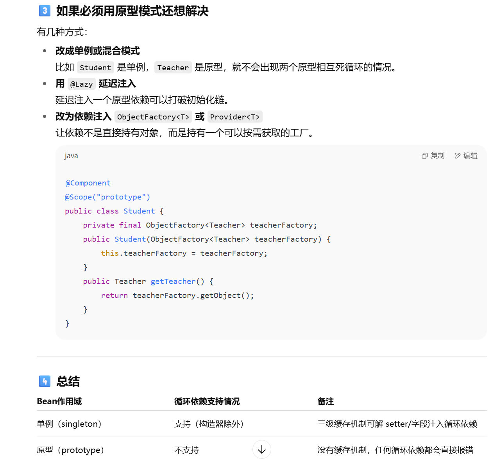Click the java language label in the code block
The height and width of the screenshot is (465, 492).
click(x=71, y=156)
